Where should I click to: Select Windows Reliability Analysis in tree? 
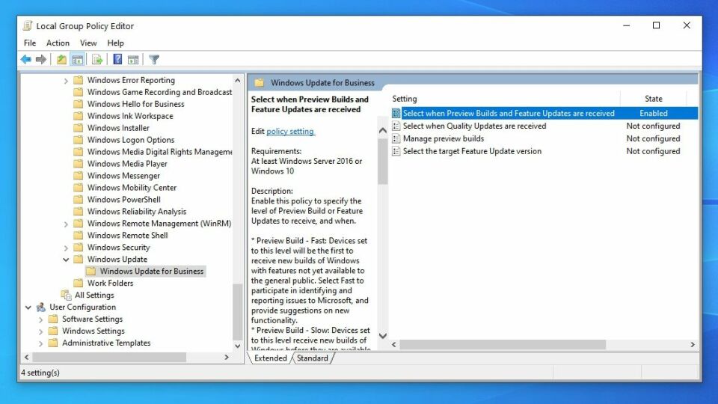[136, 211]
